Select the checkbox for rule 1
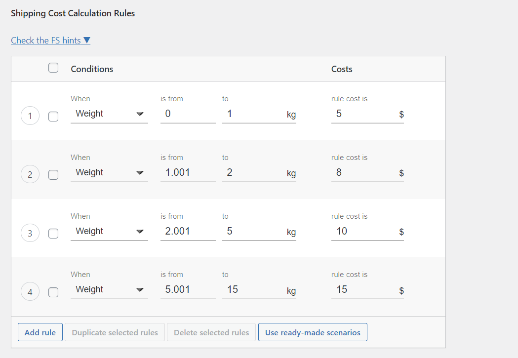 (53, 116)
